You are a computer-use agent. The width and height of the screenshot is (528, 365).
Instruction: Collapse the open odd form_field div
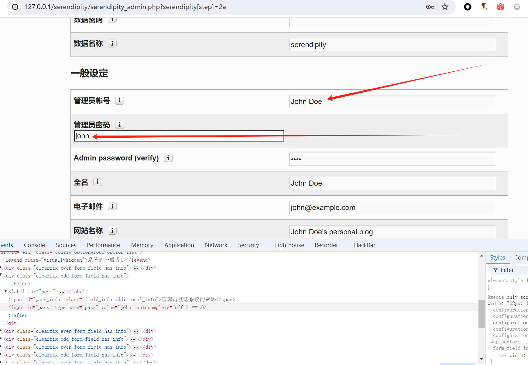1,275
